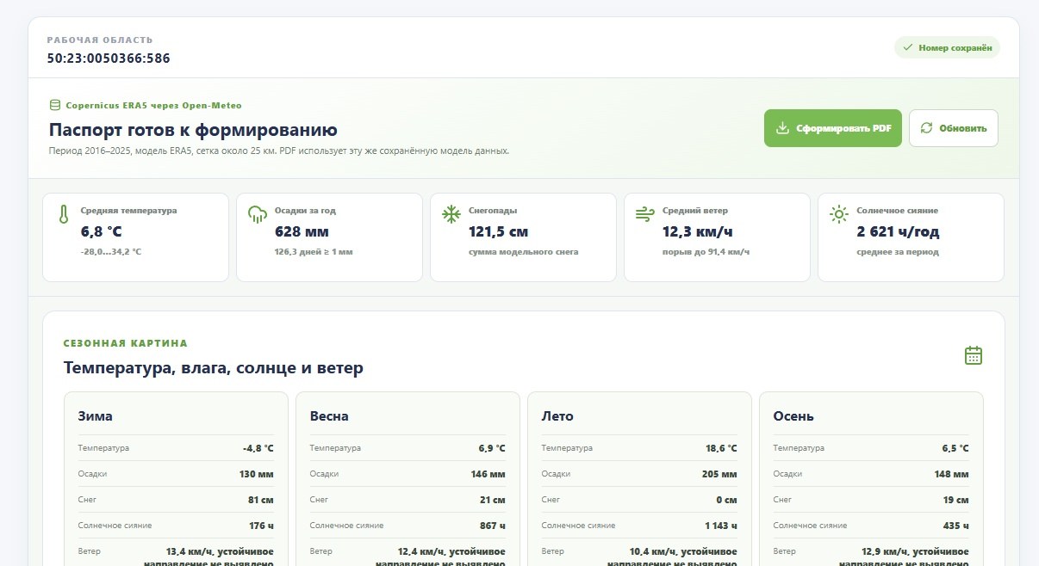Screen dimensions: 1039x566
Task: Click the thermometer icon in Средняя температура card
Action: [64, 215]
